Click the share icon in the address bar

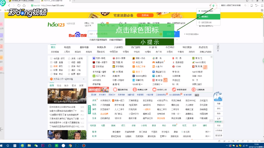[210, 5]
